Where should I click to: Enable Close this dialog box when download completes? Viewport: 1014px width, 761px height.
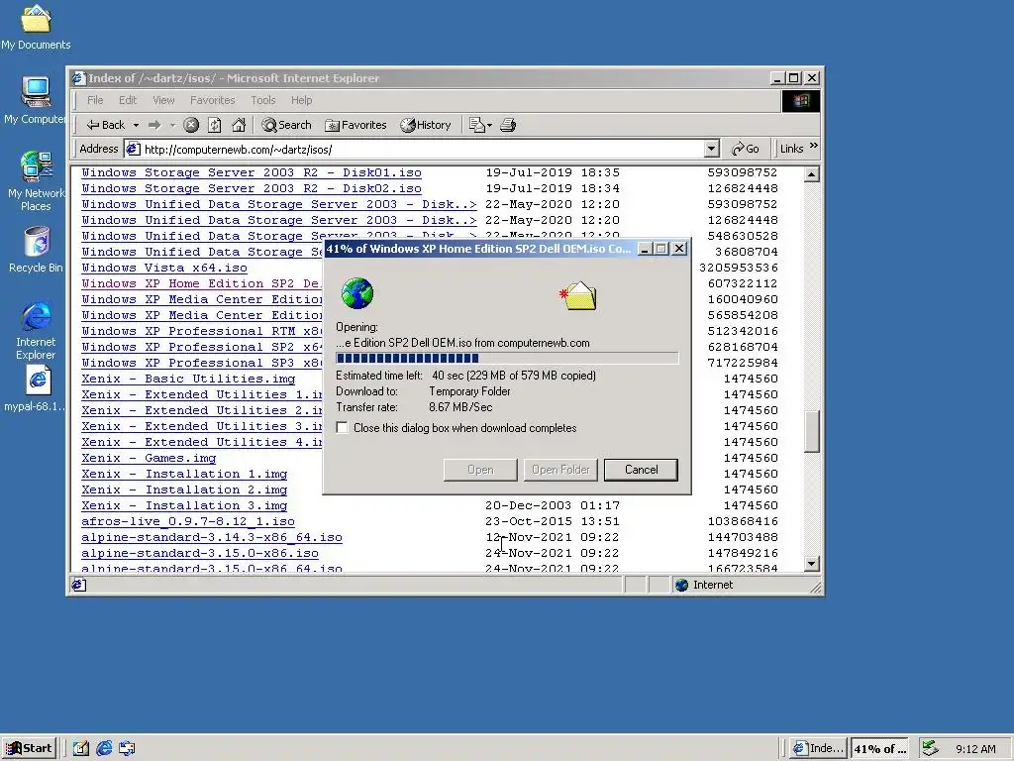pyautogui.click(x=342, y=428)
